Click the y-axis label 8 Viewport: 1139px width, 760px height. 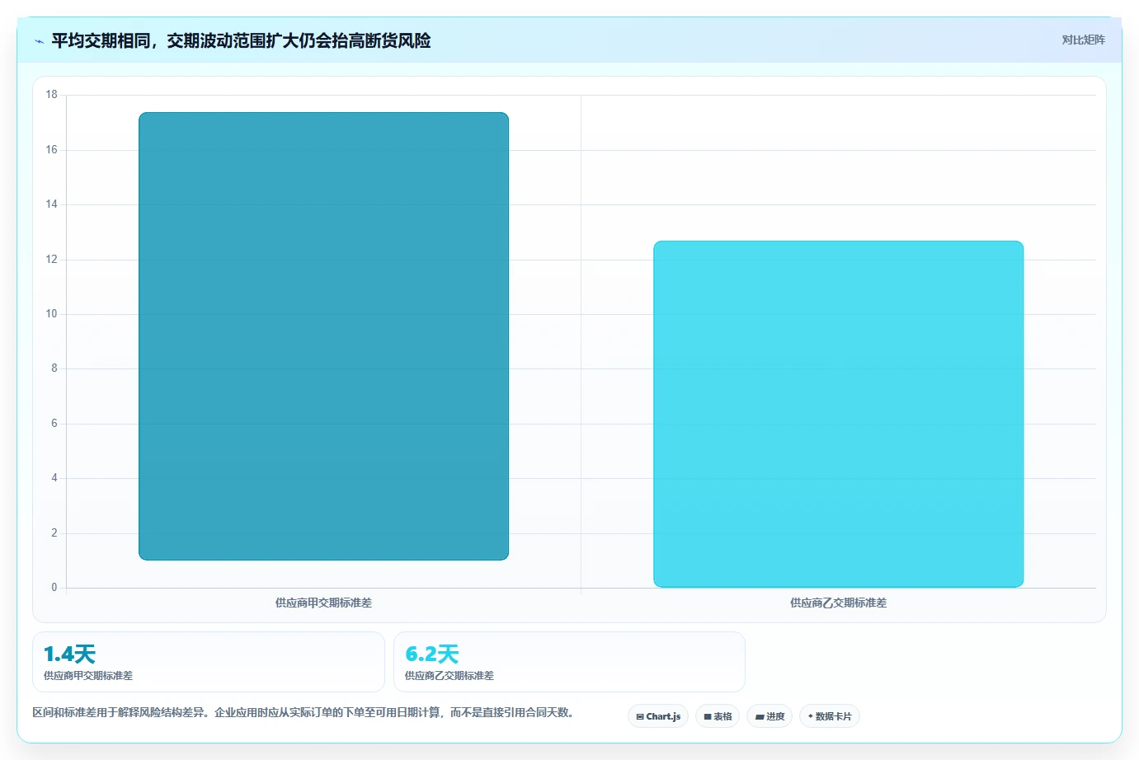click(54, 368)
